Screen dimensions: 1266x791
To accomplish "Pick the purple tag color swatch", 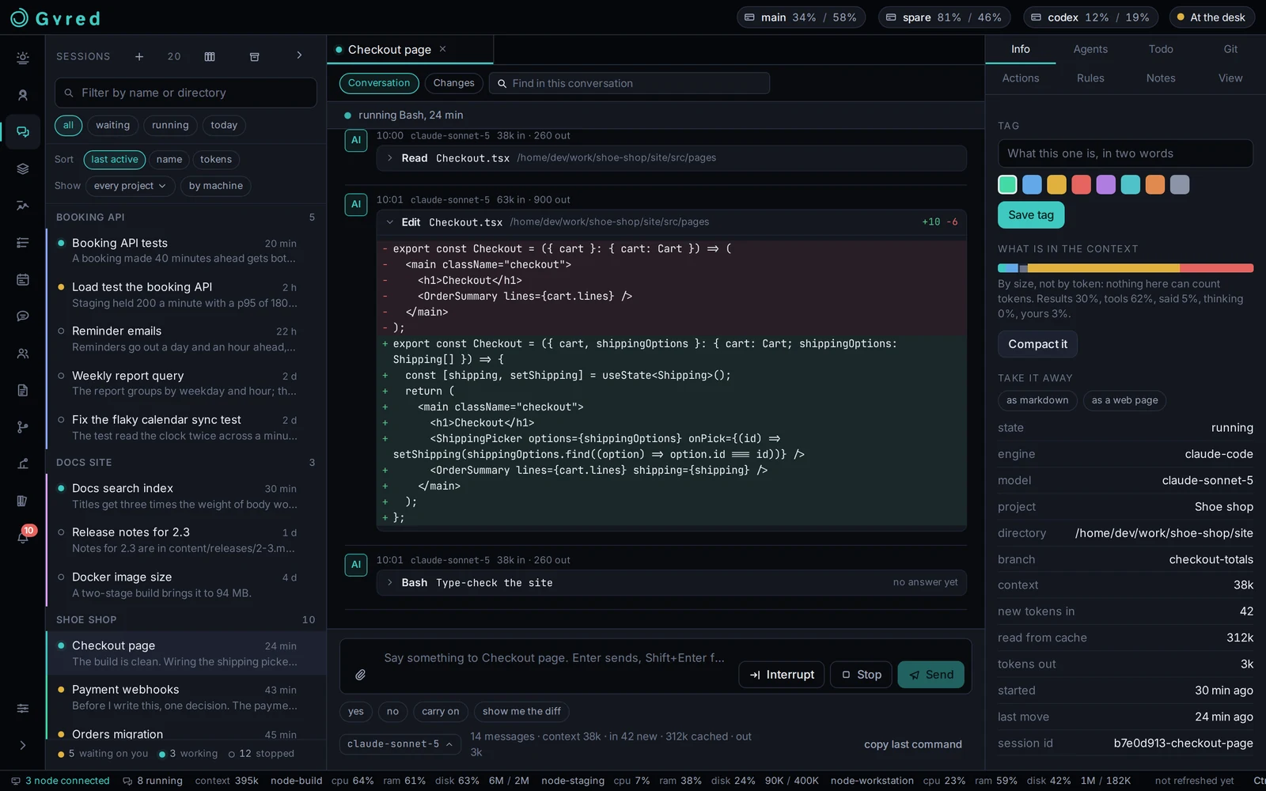I will click(1106, 185).
